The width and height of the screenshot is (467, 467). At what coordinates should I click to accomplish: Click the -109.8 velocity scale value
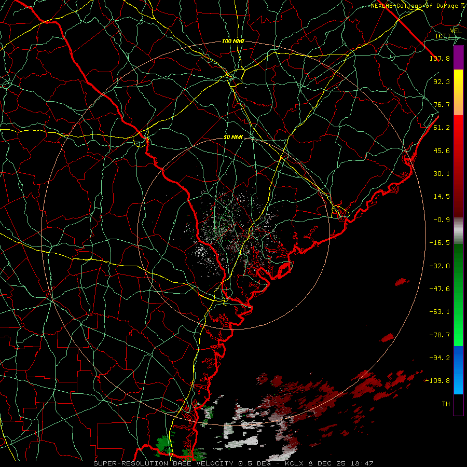[x=437, y=381]
